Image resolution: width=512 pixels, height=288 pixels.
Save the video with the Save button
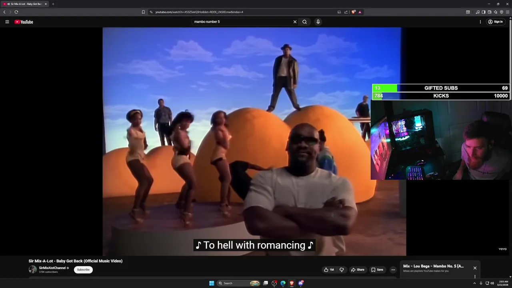[377, 270]
